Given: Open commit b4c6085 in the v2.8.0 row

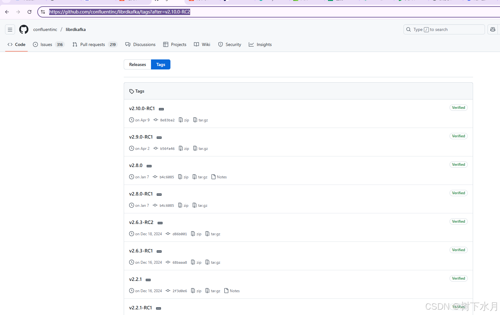Looking at the screenshot, I should pos(164,177).
